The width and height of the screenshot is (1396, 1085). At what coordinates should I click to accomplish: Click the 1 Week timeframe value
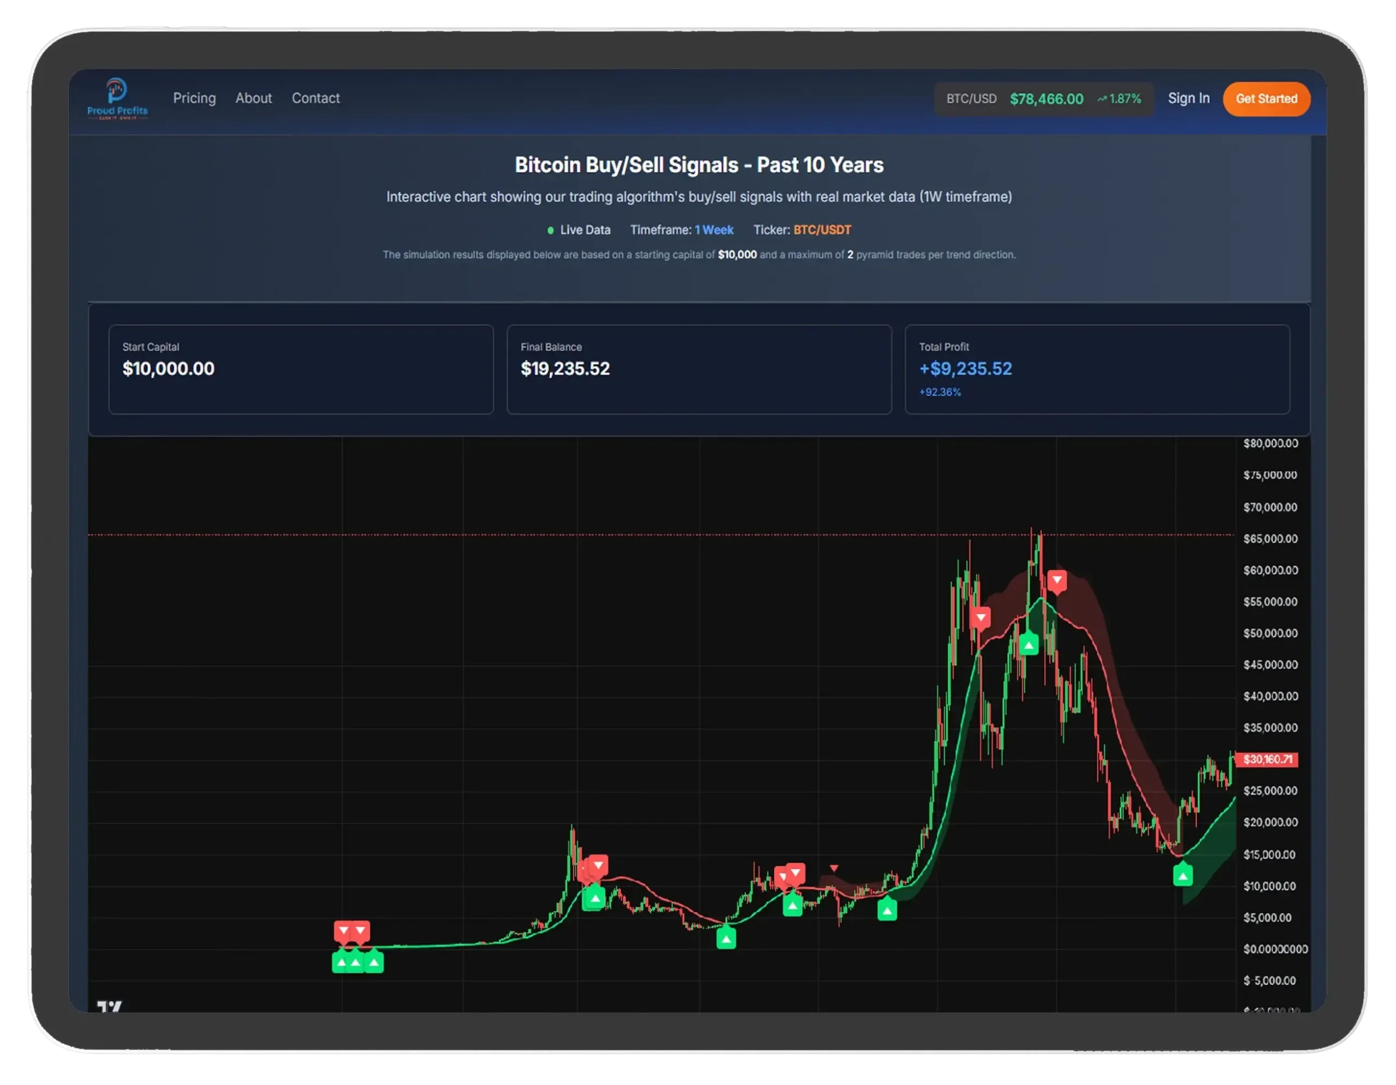[714, 230]
